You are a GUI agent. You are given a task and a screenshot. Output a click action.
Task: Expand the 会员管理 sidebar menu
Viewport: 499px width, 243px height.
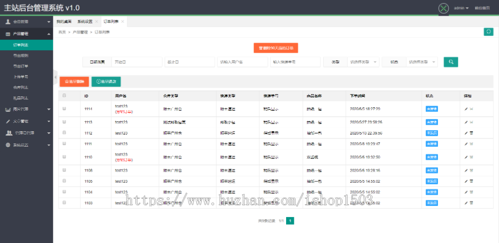click(x=27, y=22)
